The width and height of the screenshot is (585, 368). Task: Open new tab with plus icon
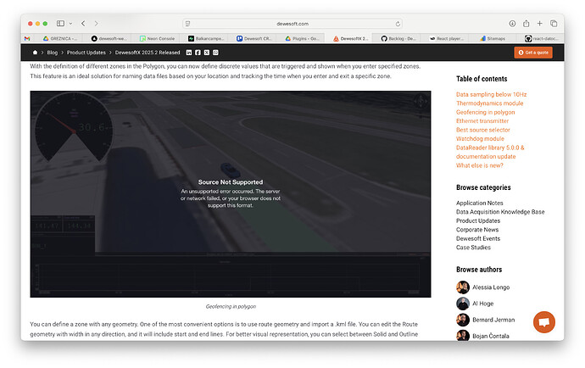pos(539,24)
